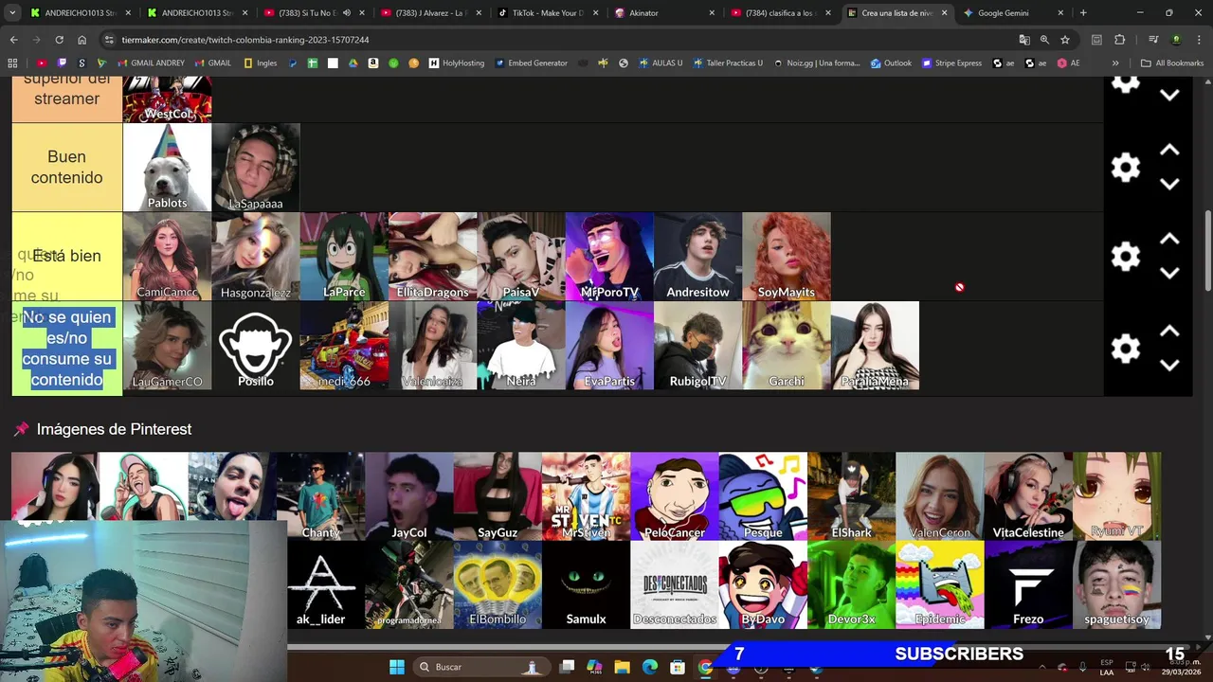
Task: Open the Taller Practicas U bookmark
Action: tap(728, 63)
